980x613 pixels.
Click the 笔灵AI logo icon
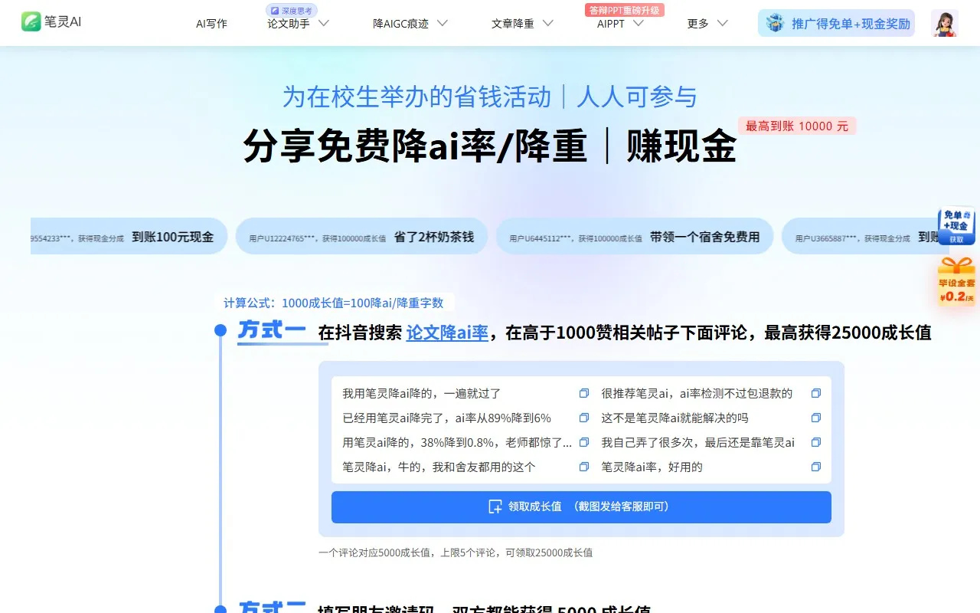coord(30,22)
